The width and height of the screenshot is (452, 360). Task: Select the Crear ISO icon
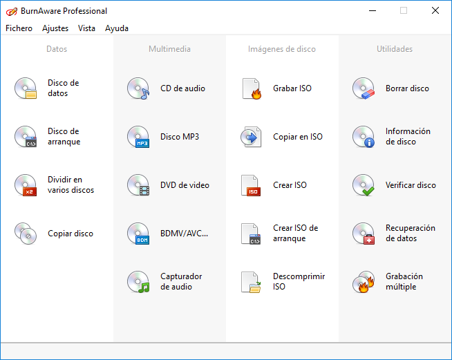click(x=251, y=185)
